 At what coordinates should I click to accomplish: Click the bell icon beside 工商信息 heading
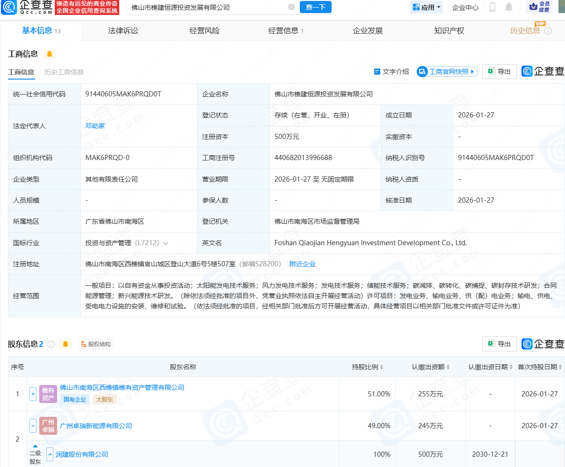(49, 54)
